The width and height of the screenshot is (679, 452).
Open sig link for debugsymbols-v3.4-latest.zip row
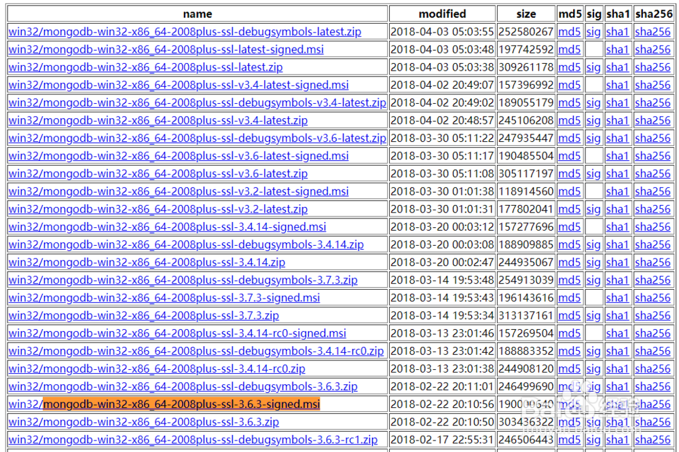pos(593,102)
